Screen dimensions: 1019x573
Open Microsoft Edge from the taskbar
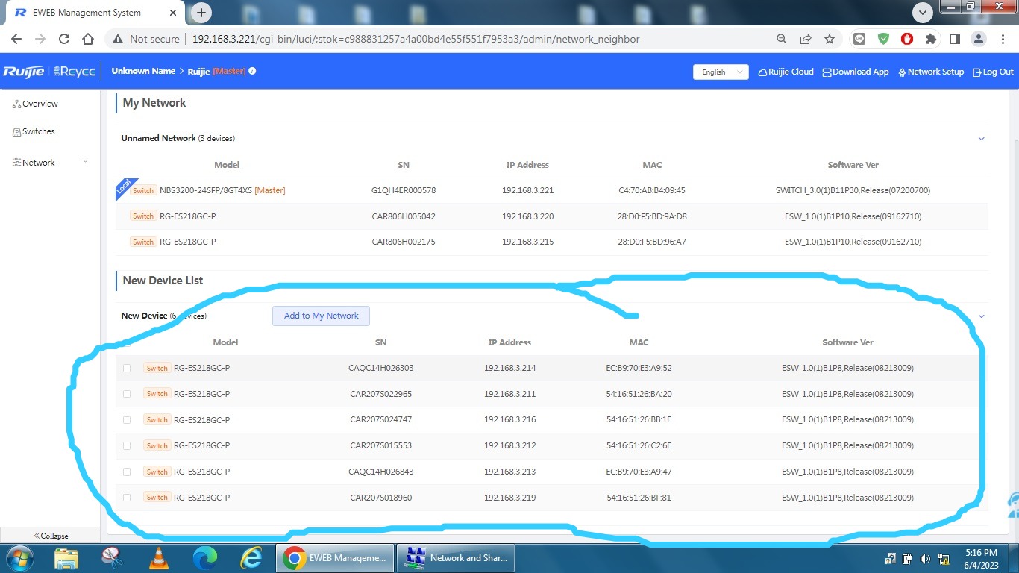point(205,558)
